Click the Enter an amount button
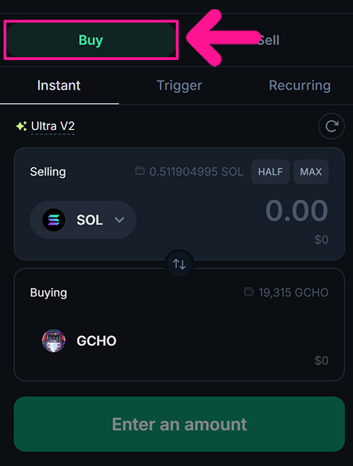The height and width of the screenshot is (466, 353). [179, 424]
